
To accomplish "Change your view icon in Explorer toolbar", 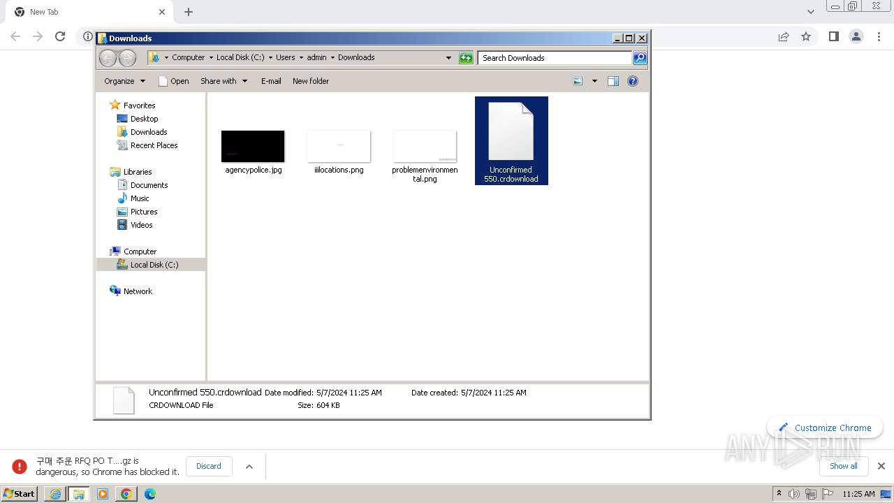I will point(578,81).
